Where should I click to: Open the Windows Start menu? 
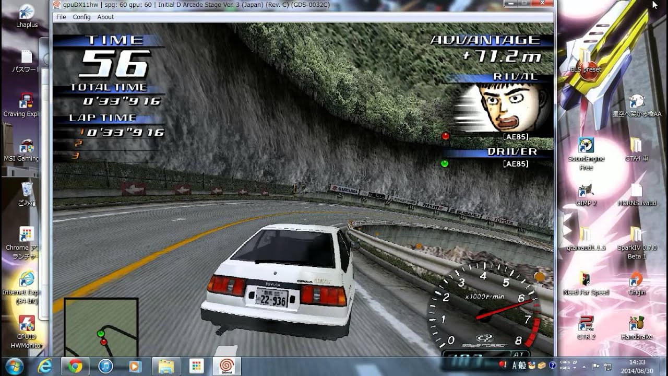(14, 366)
